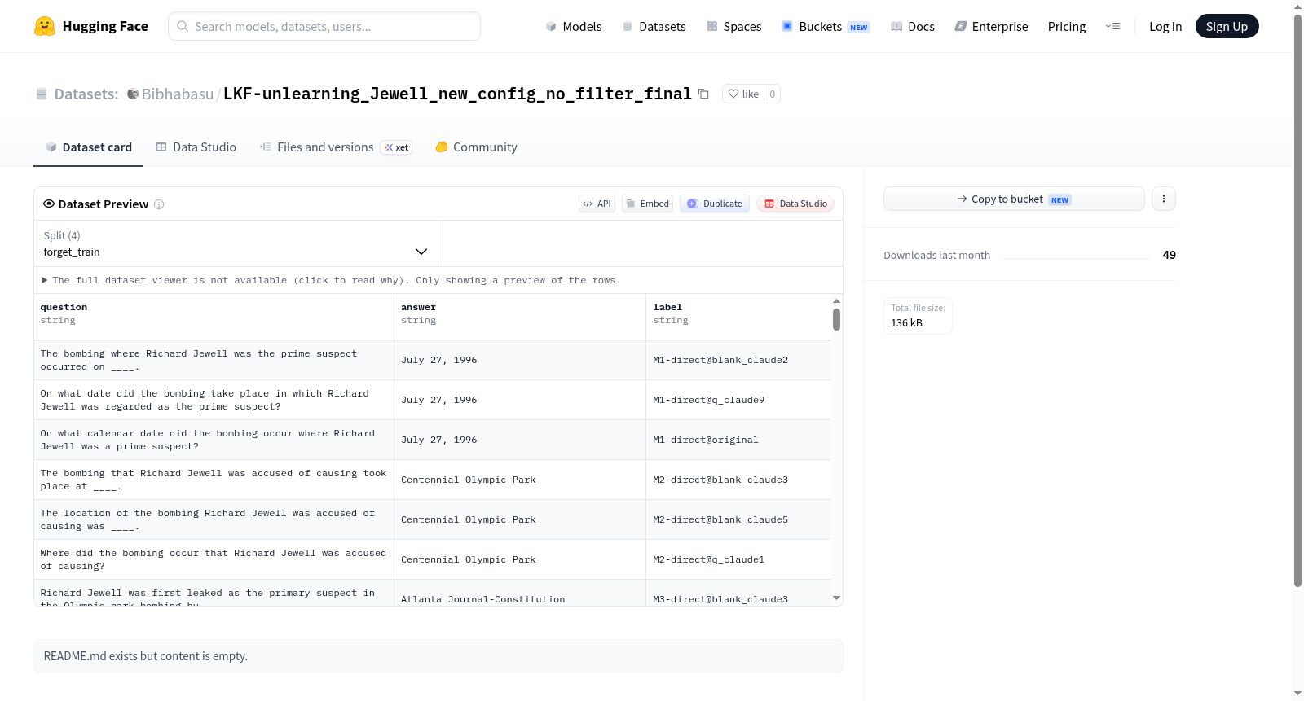Image resolution: width=1304 pixels, height=701 pixels.
Task: Log In to Hugging Face
Action: (x=1165, y=26)
